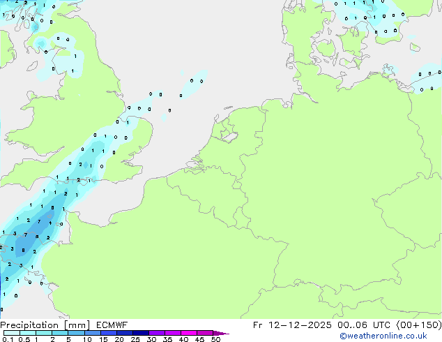This screenshot has height=342, width=442.
Task: Click legend swatch between 2 and 5
Action: pyautogui.click(x=60, y=333)
